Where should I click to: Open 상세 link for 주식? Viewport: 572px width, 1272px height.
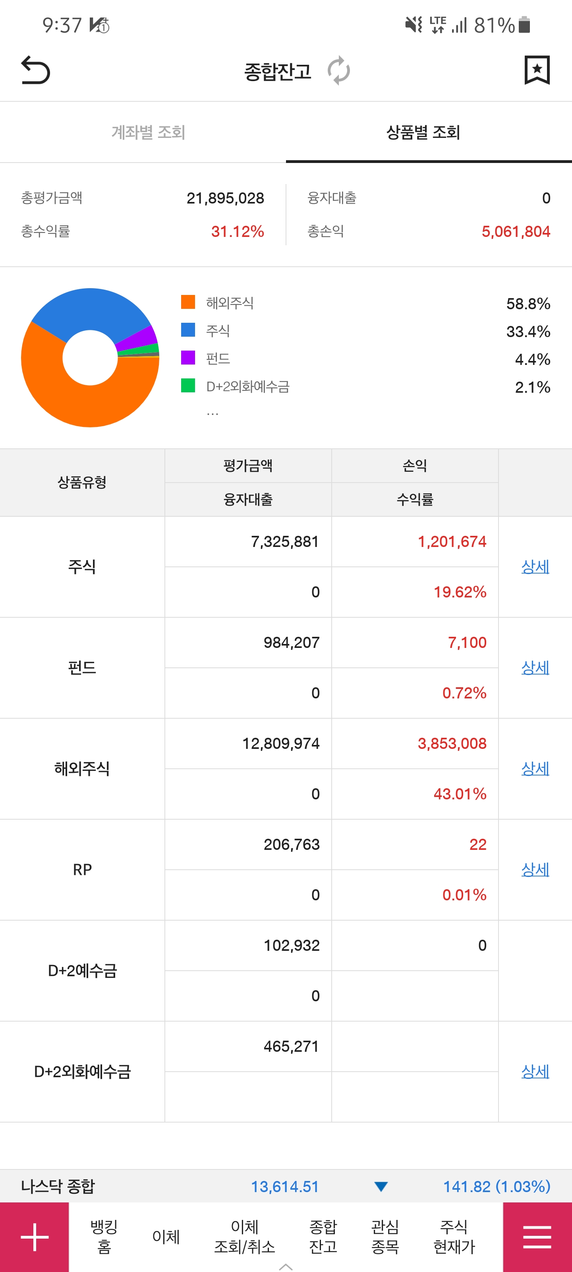535,566
